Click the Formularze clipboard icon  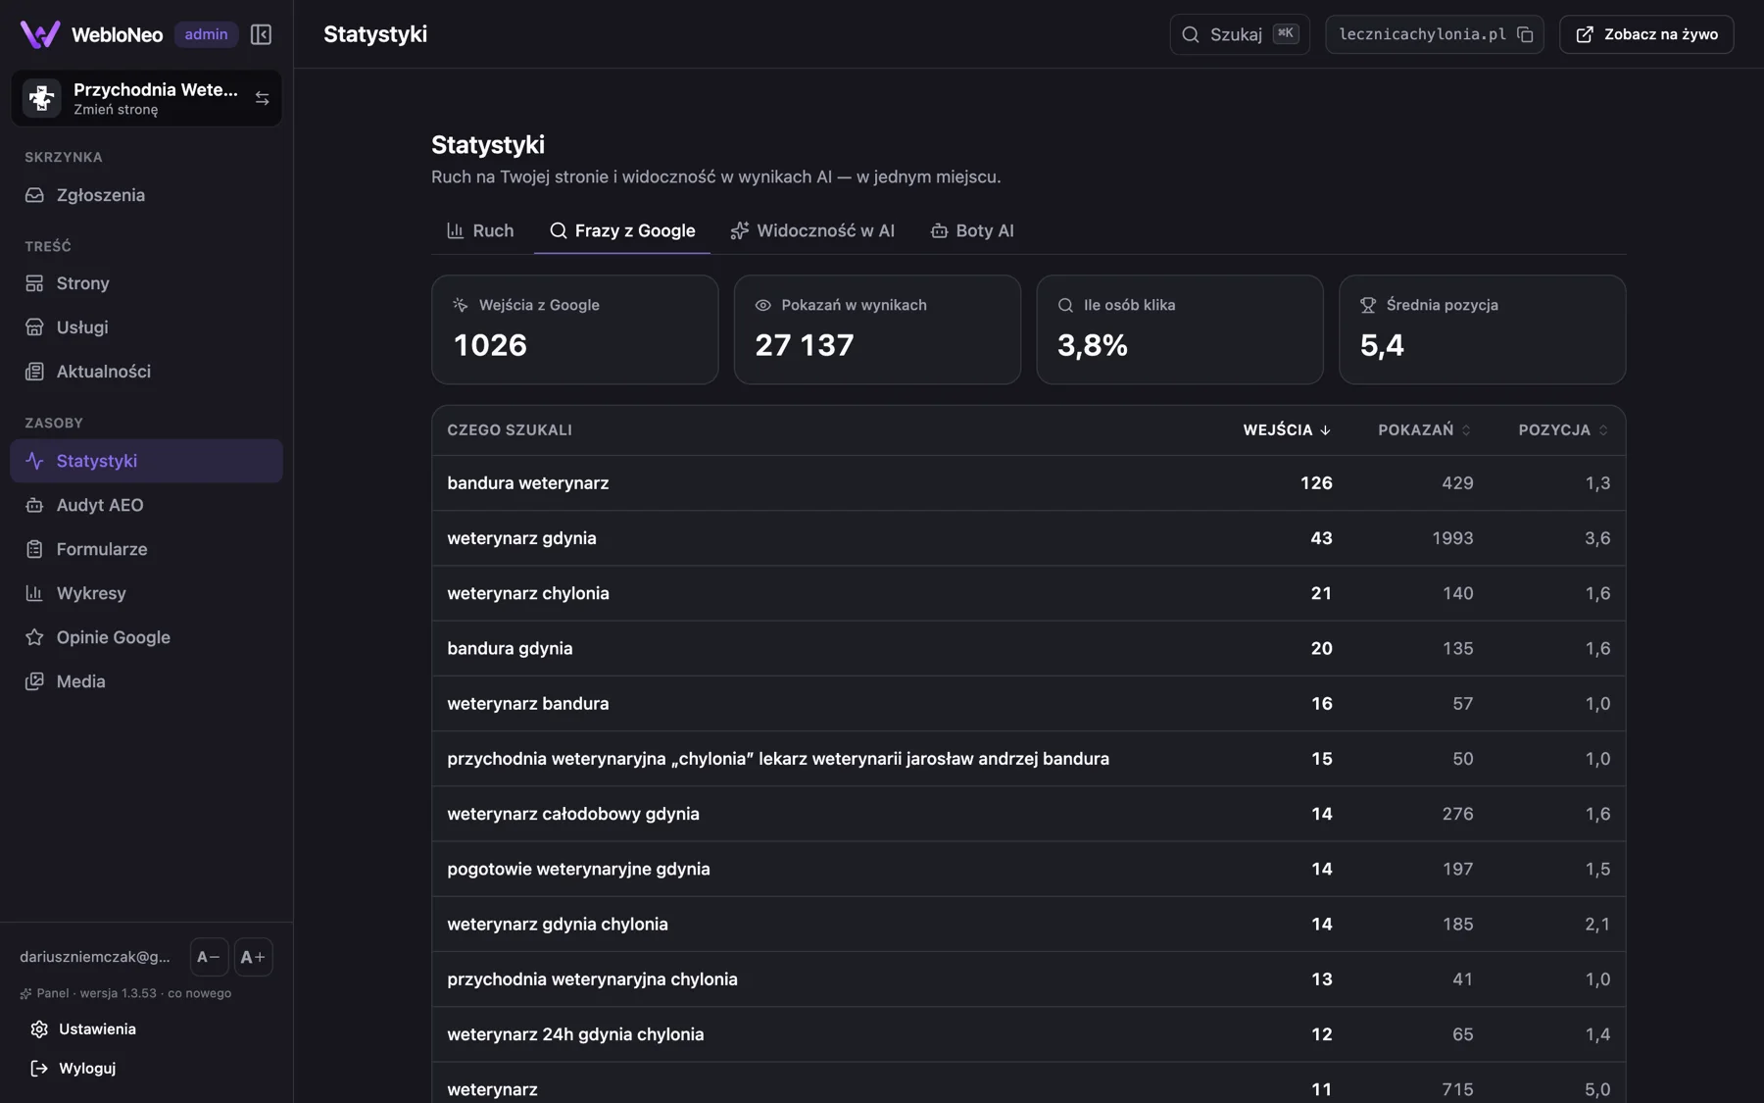(34, 549)
